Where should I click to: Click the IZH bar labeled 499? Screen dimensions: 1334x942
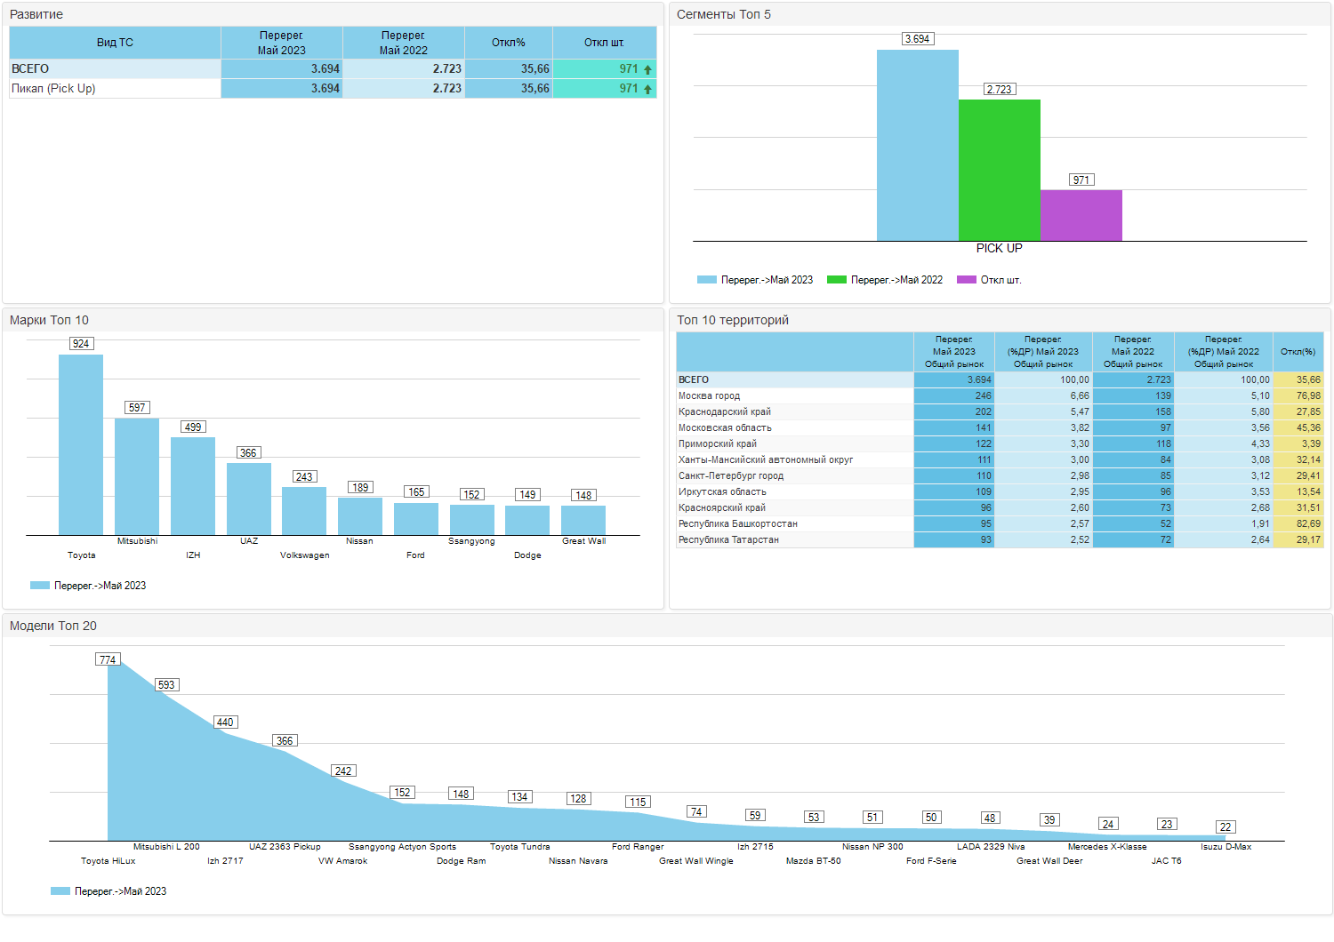(x=193, y=486)
